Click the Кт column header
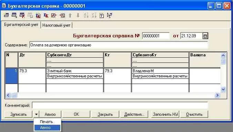The width and height of the screenshot is (233, 132). point(117,60)
